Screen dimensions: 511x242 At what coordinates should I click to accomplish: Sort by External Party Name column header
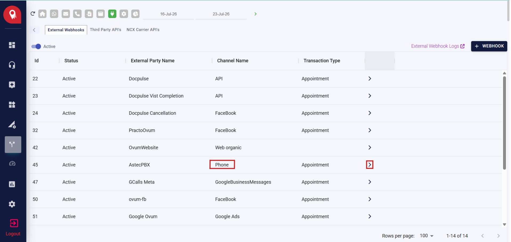tap(153, 61)
